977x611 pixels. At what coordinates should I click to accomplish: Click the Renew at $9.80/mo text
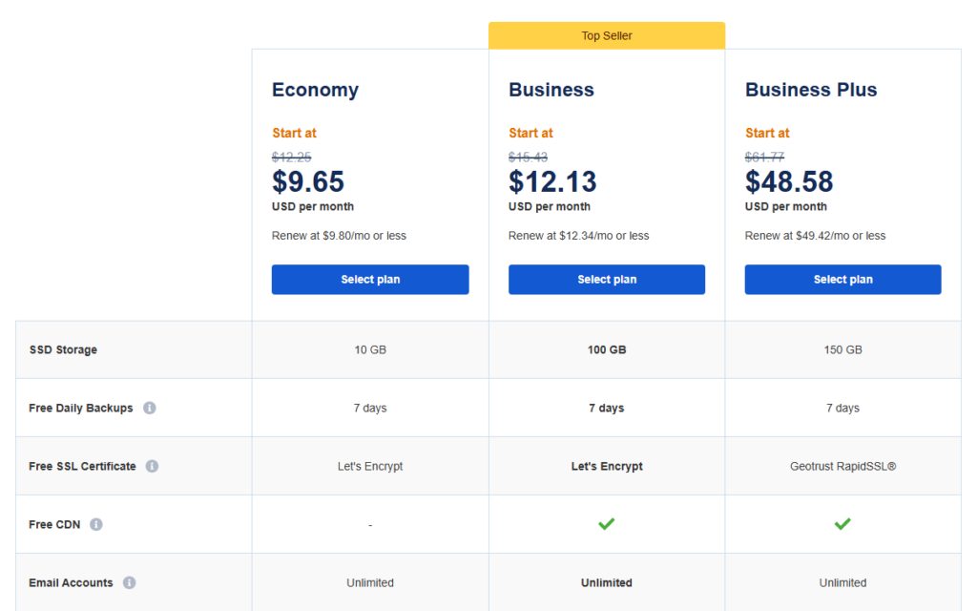coord(339,236)
